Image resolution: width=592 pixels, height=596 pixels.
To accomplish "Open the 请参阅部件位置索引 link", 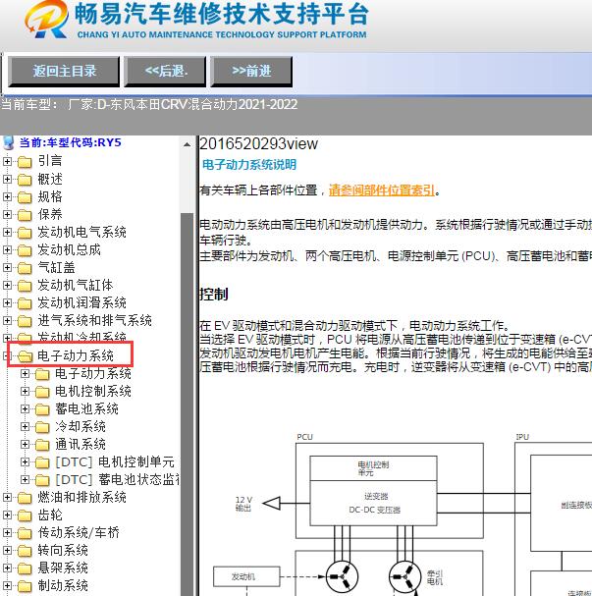I will (x=382, y=190).
